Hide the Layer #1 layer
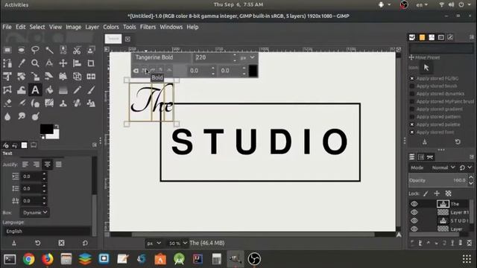The image size is (477, 268). (414, 212)
